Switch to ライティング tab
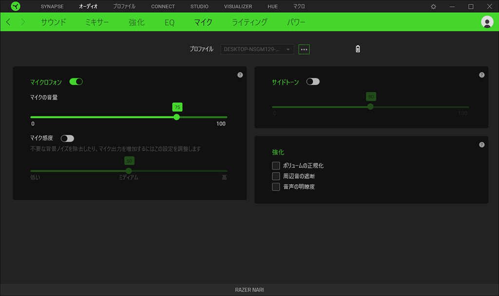Screen dimensions: 499x296 (249, 22)
